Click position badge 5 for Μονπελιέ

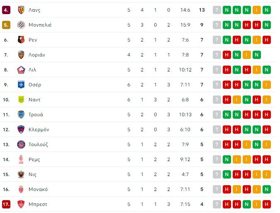tap(6, 25)
